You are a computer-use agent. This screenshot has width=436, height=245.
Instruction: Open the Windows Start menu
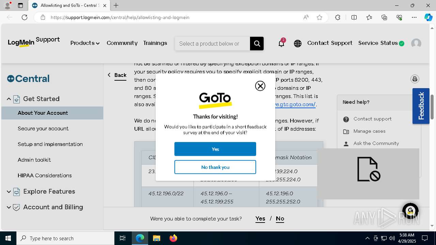8,238
